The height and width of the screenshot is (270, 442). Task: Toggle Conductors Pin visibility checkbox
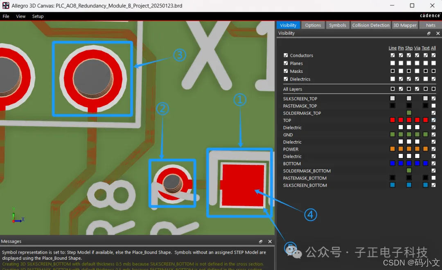[x=401, y=55]
